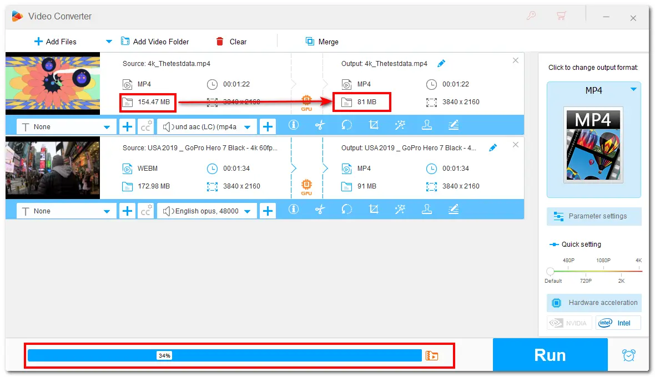
Task: Click rotate tool in 4k_Thetestdata toolbar
Action: (x=347, y=125)
